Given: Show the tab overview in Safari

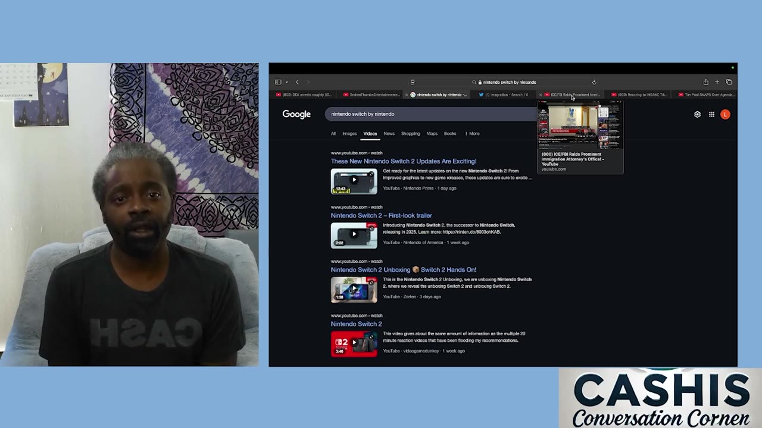Looking at the screenshot, I should tap(729, 82).
